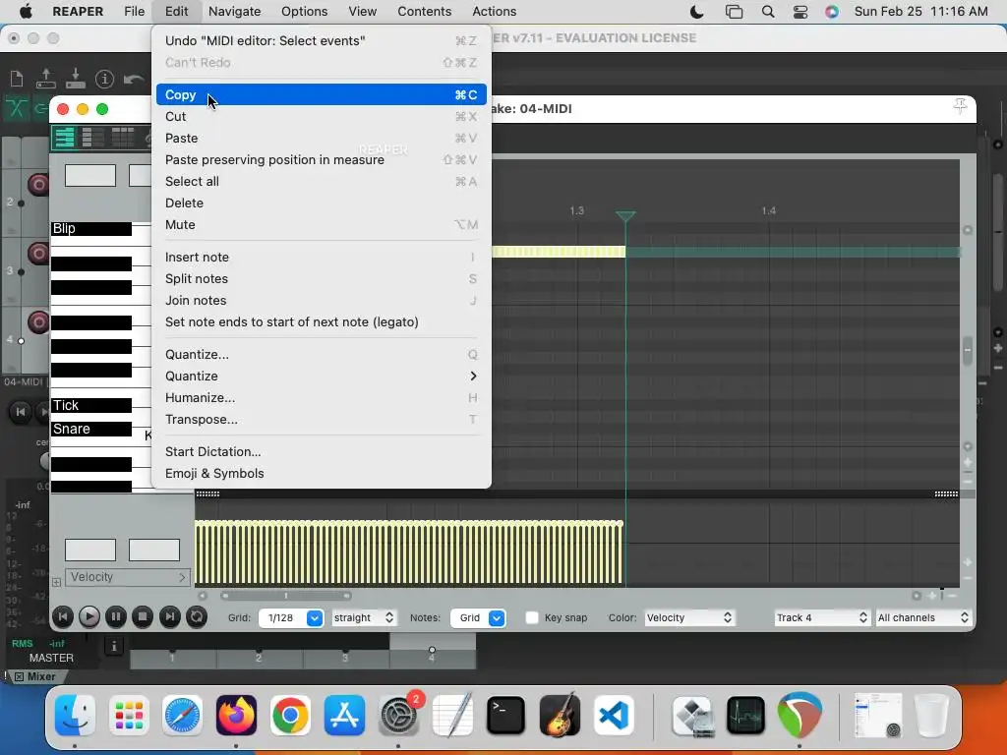The width and height of the screenshot is (1007, 755).
Task: Go to start in MIDI editor transport
Action: point(62,617)
